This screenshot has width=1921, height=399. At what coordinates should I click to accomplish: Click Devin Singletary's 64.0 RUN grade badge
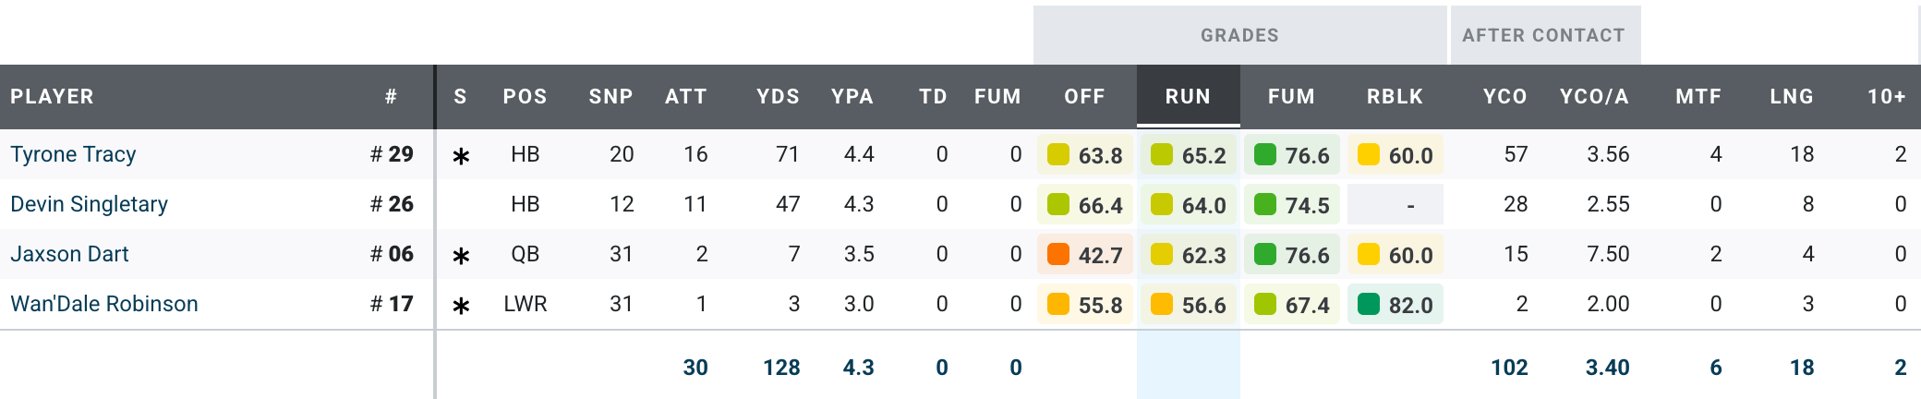pos(1189,205)
